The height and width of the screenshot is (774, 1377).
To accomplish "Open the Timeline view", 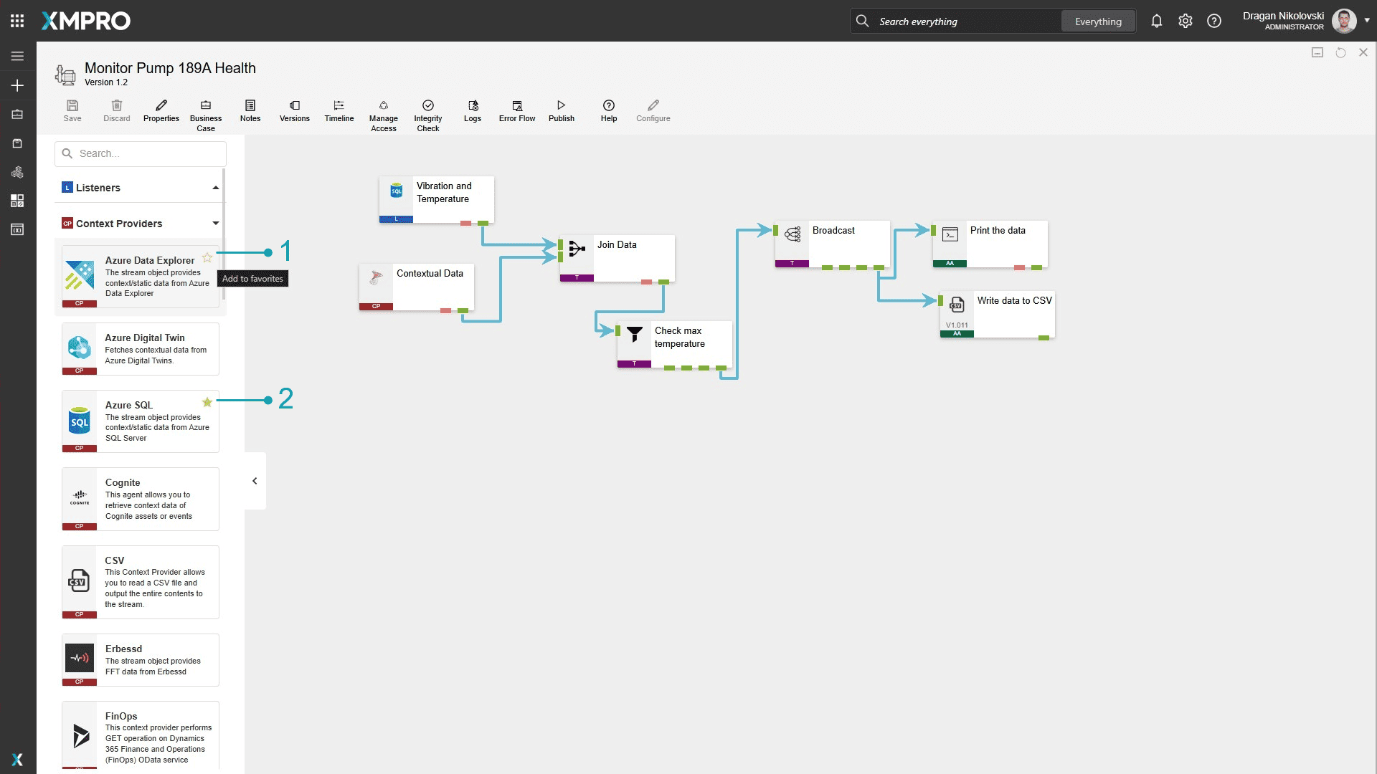I will [339, 110].
